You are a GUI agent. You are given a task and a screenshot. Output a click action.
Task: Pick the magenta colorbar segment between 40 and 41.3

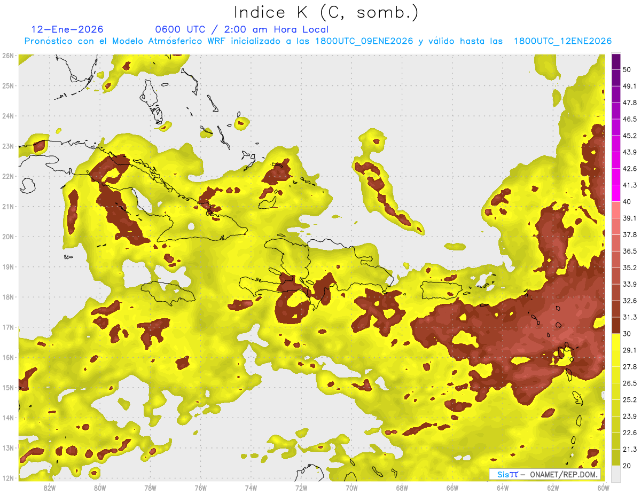pos(616,193)
